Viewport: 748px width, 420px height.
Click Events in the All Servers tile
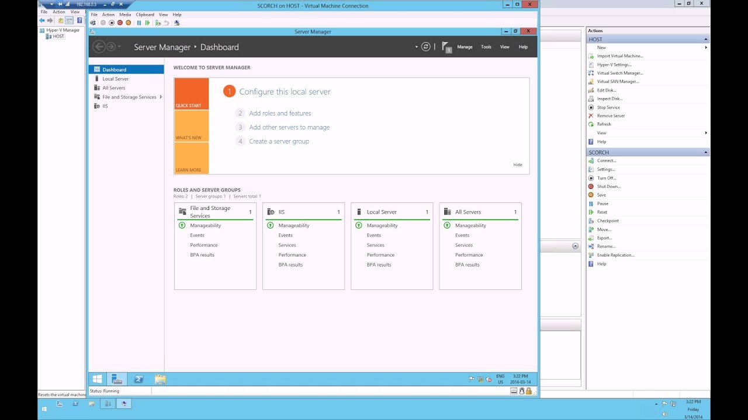(x=462, y=235)
